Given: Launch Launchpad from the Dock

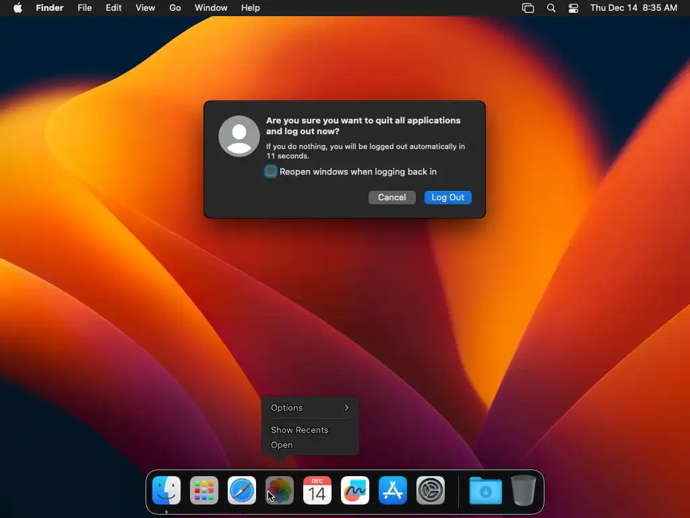Looking at the screenshot, I should point(204,490).
